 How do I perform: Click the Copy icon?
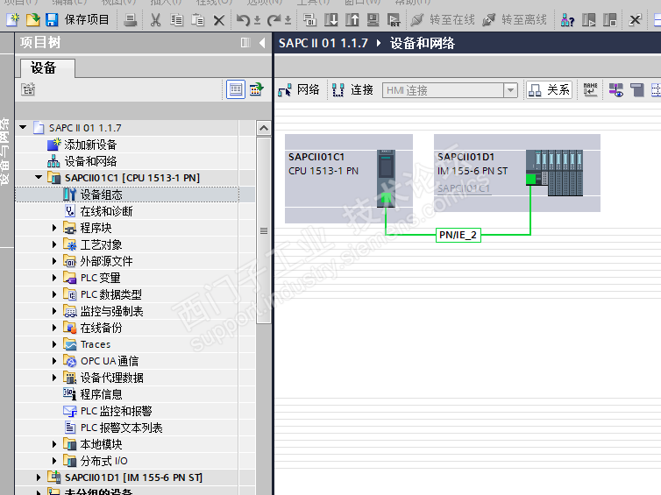(176, 20)
